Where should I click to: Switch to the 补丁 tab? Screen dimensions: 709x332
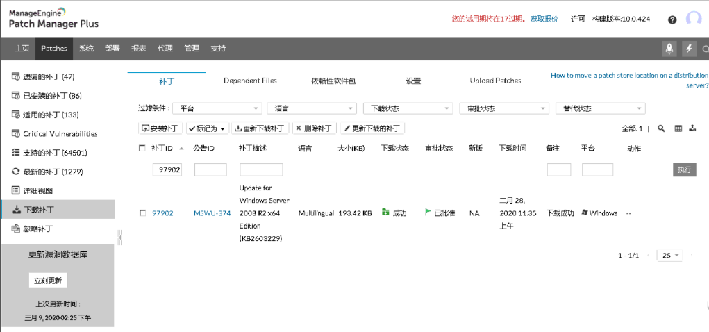167,81
